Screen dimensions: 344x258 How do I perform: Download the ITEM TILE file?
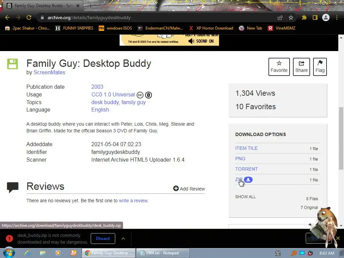coord(246,148)
